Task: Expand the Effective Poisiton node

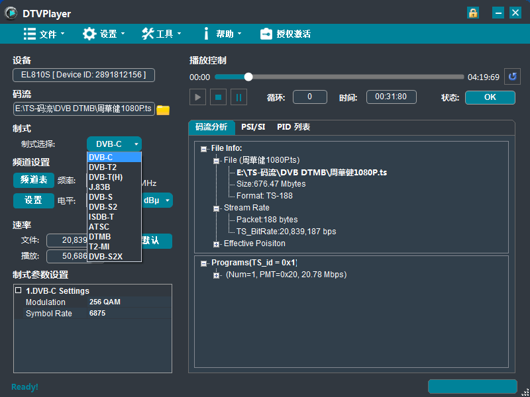Action: [217, 244]
